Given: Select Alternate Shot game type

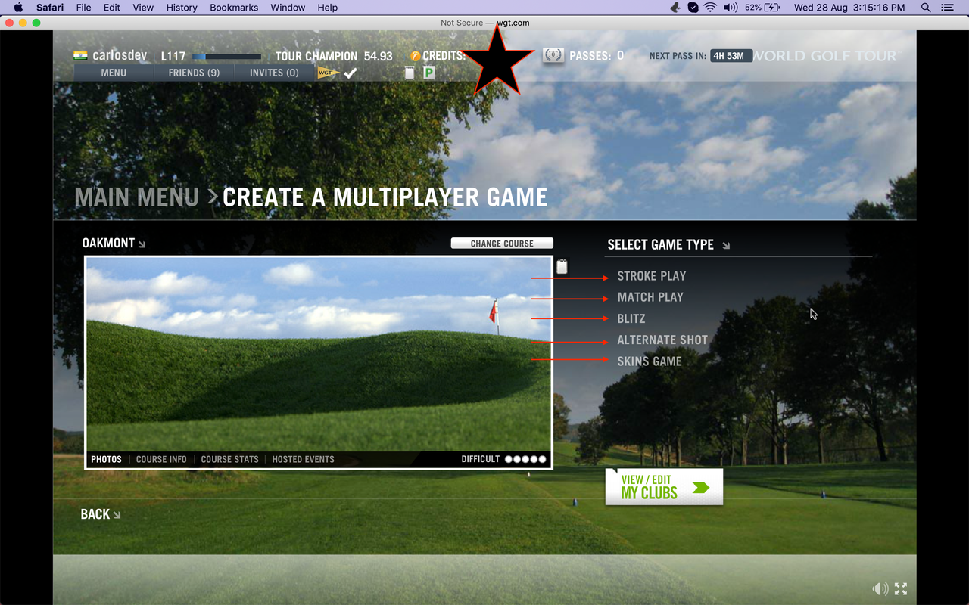Looking at the screenshot, I should click(662, 340).
